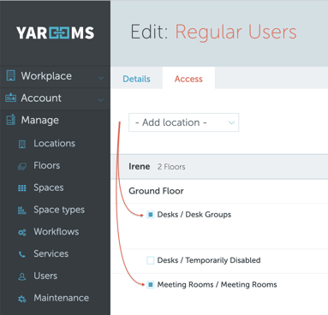Click the Desks / Temporarily Disabled label
Viewport: 328px width, 315px height.
click(x=209, y=260)
